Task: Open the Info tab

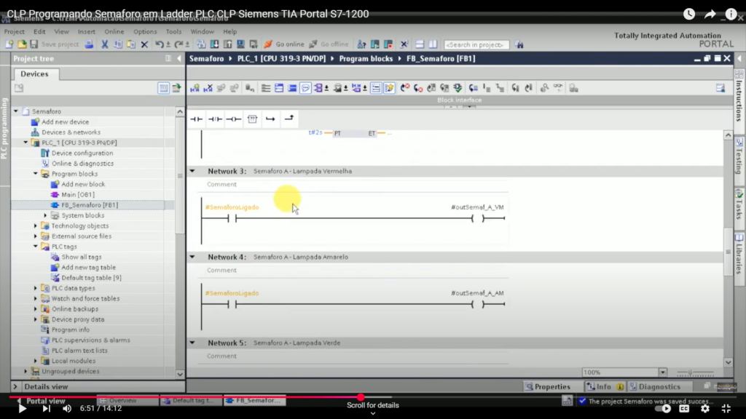Action: (x=605, y=387)
